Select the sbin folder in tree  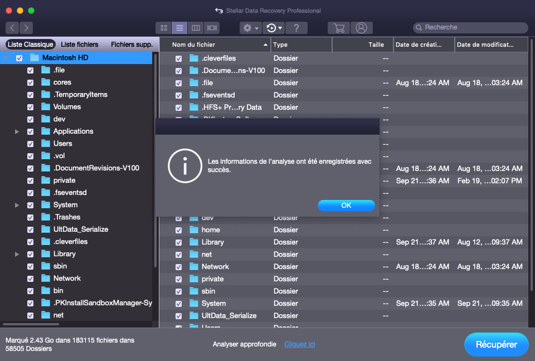click(x=60, y=266)
